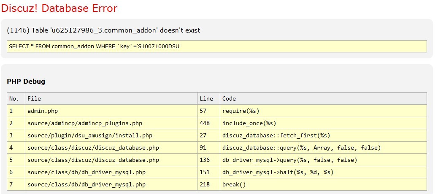Click the PHP Debug section heading
Screen dimensions: 438x194
point(26,81)
